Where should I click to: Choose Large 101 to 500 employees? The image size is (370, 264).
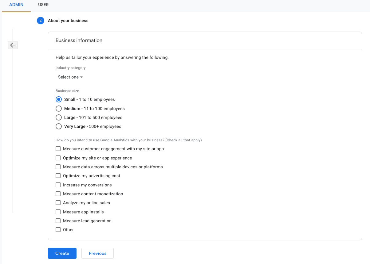[x=58, y=117]
